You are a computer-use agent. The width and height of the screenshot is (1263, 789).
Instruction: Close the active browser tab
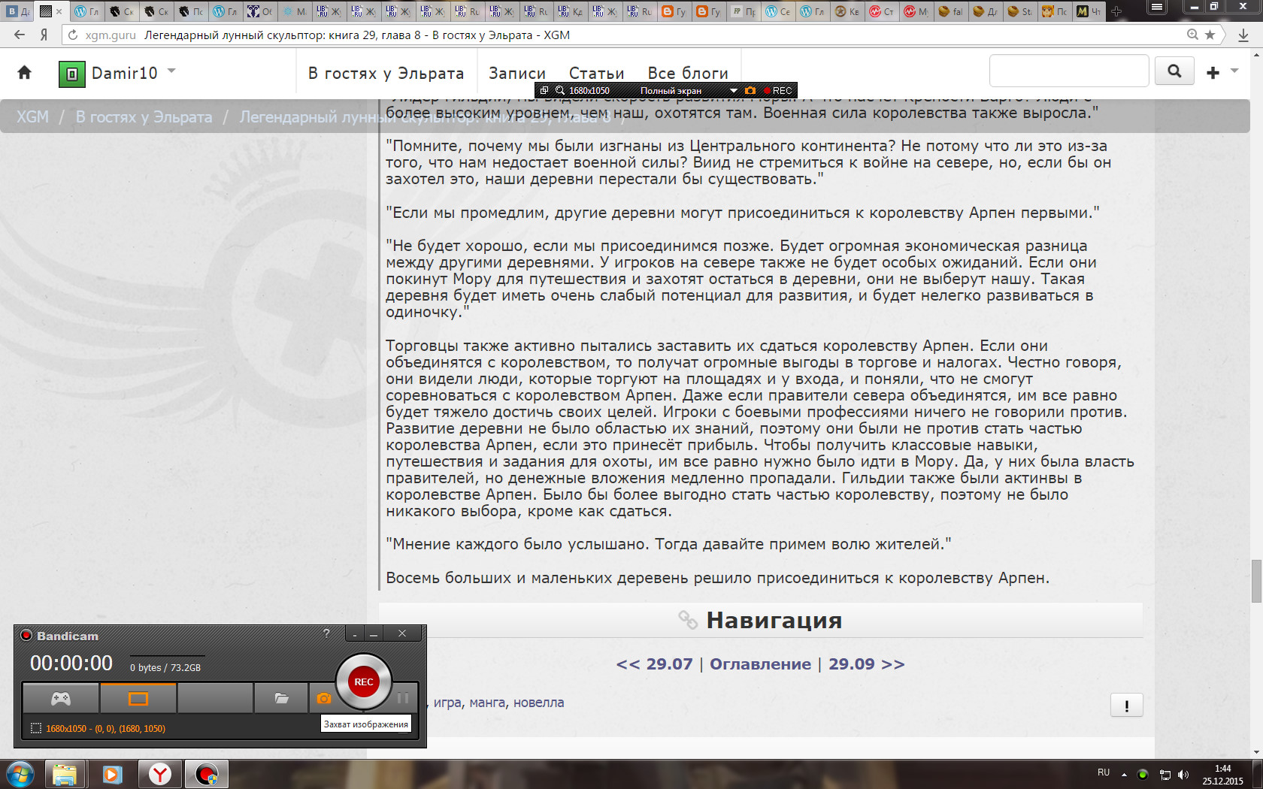[59, 11]
